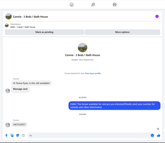The image size is (165, 143).
Task: Click the "10:38 PM" timestamp
Action: click(82, 98)
